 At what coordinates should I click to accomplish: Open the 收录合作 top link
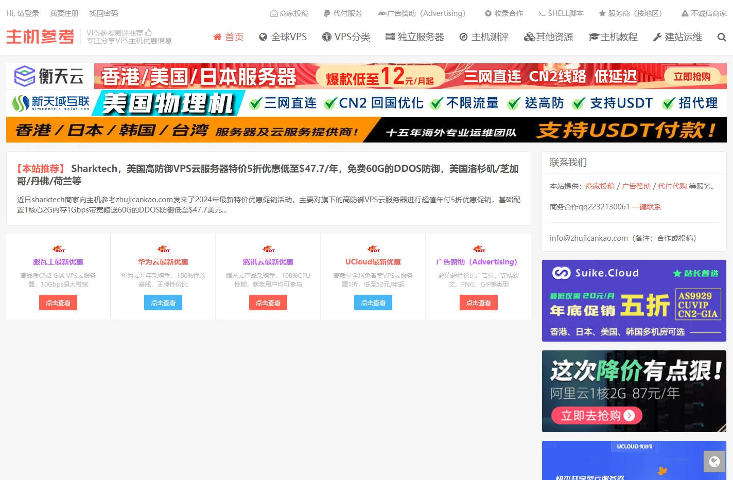pyautogui.click(x=504, y=13)
